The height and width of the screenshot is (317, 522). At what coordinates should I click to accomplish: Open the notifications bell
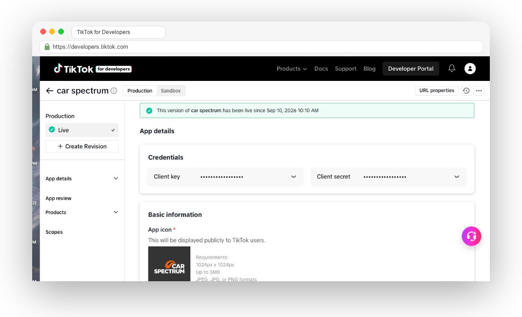pyautogui.click(x=451, y=68)
